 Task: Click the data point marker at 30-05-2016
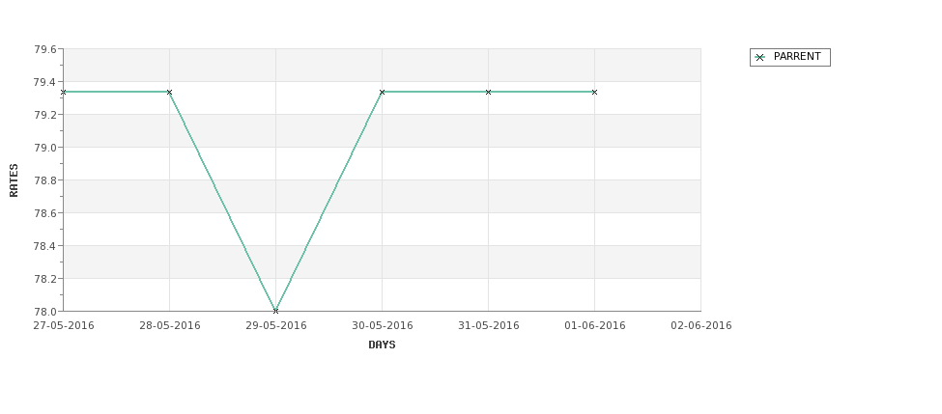click(382, 92)
